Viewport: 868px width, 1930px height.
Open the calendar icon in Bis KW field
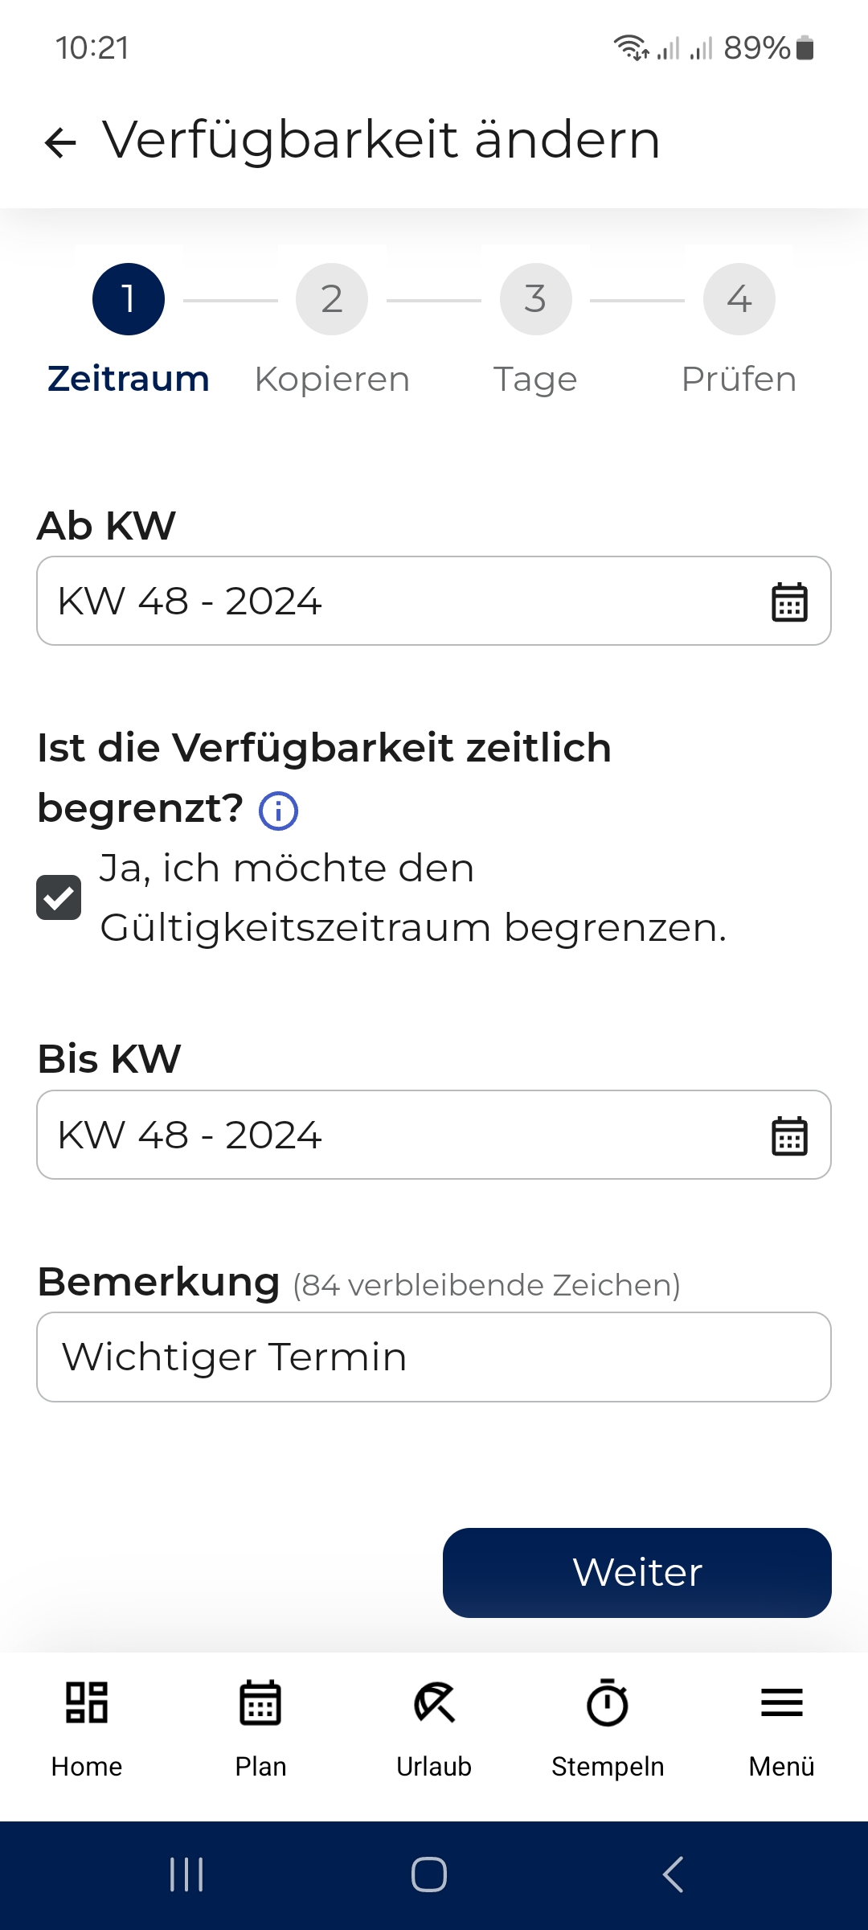[789, 1135]
